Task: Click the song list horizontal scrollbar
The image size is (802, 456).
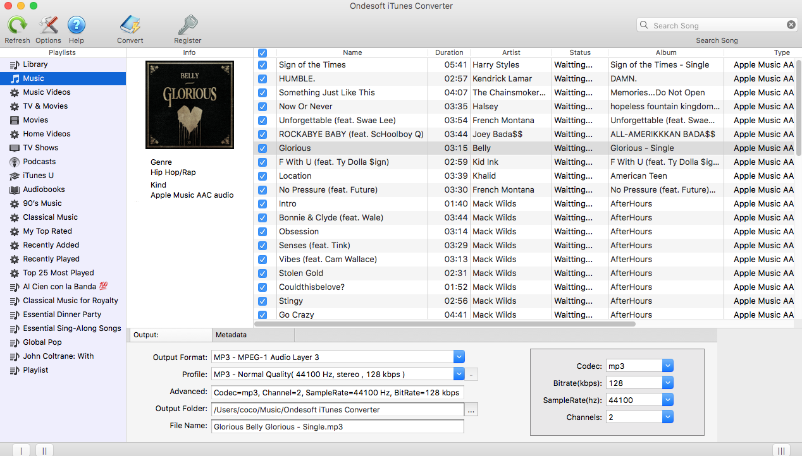Action: tap(445, 323)
